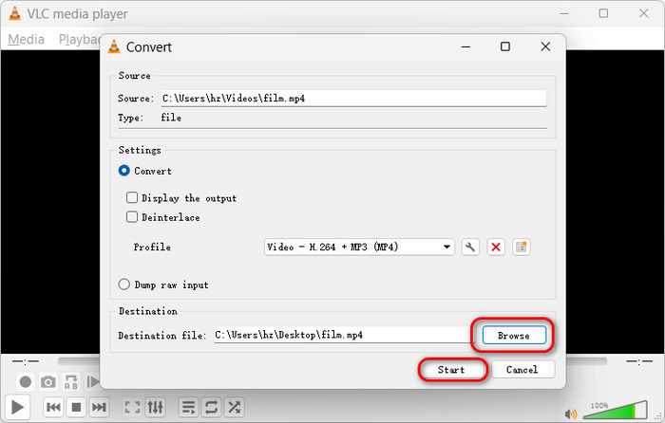Enable the Display the output checkbox
The width and height of the screenshot is (665, 423).
click(x=132, y=197)
